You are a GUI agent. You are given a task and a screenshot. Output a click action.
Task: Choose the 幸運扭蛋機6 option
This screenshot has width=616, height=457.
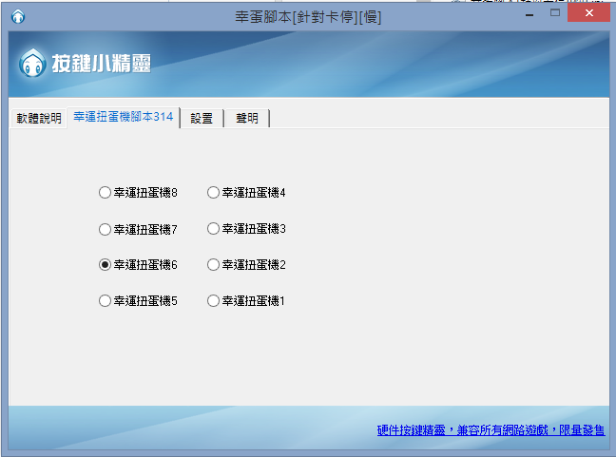click(105, 265)
